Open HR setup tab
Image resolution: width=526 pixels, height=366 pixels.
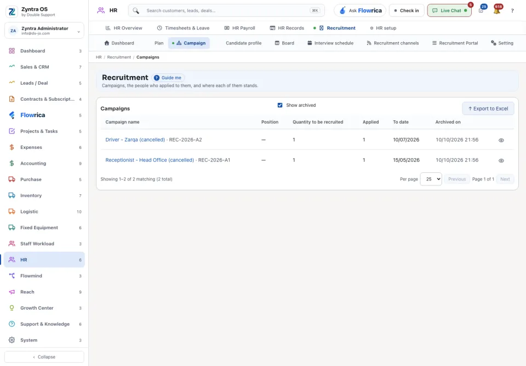click(383, 28)
